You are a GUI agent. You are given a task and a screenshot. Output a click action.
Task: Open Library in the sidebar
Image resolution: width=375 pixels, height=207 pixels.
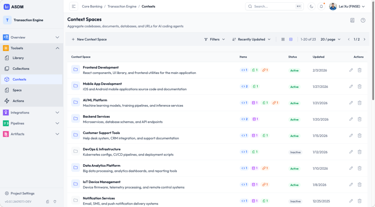tap(32, 58)
